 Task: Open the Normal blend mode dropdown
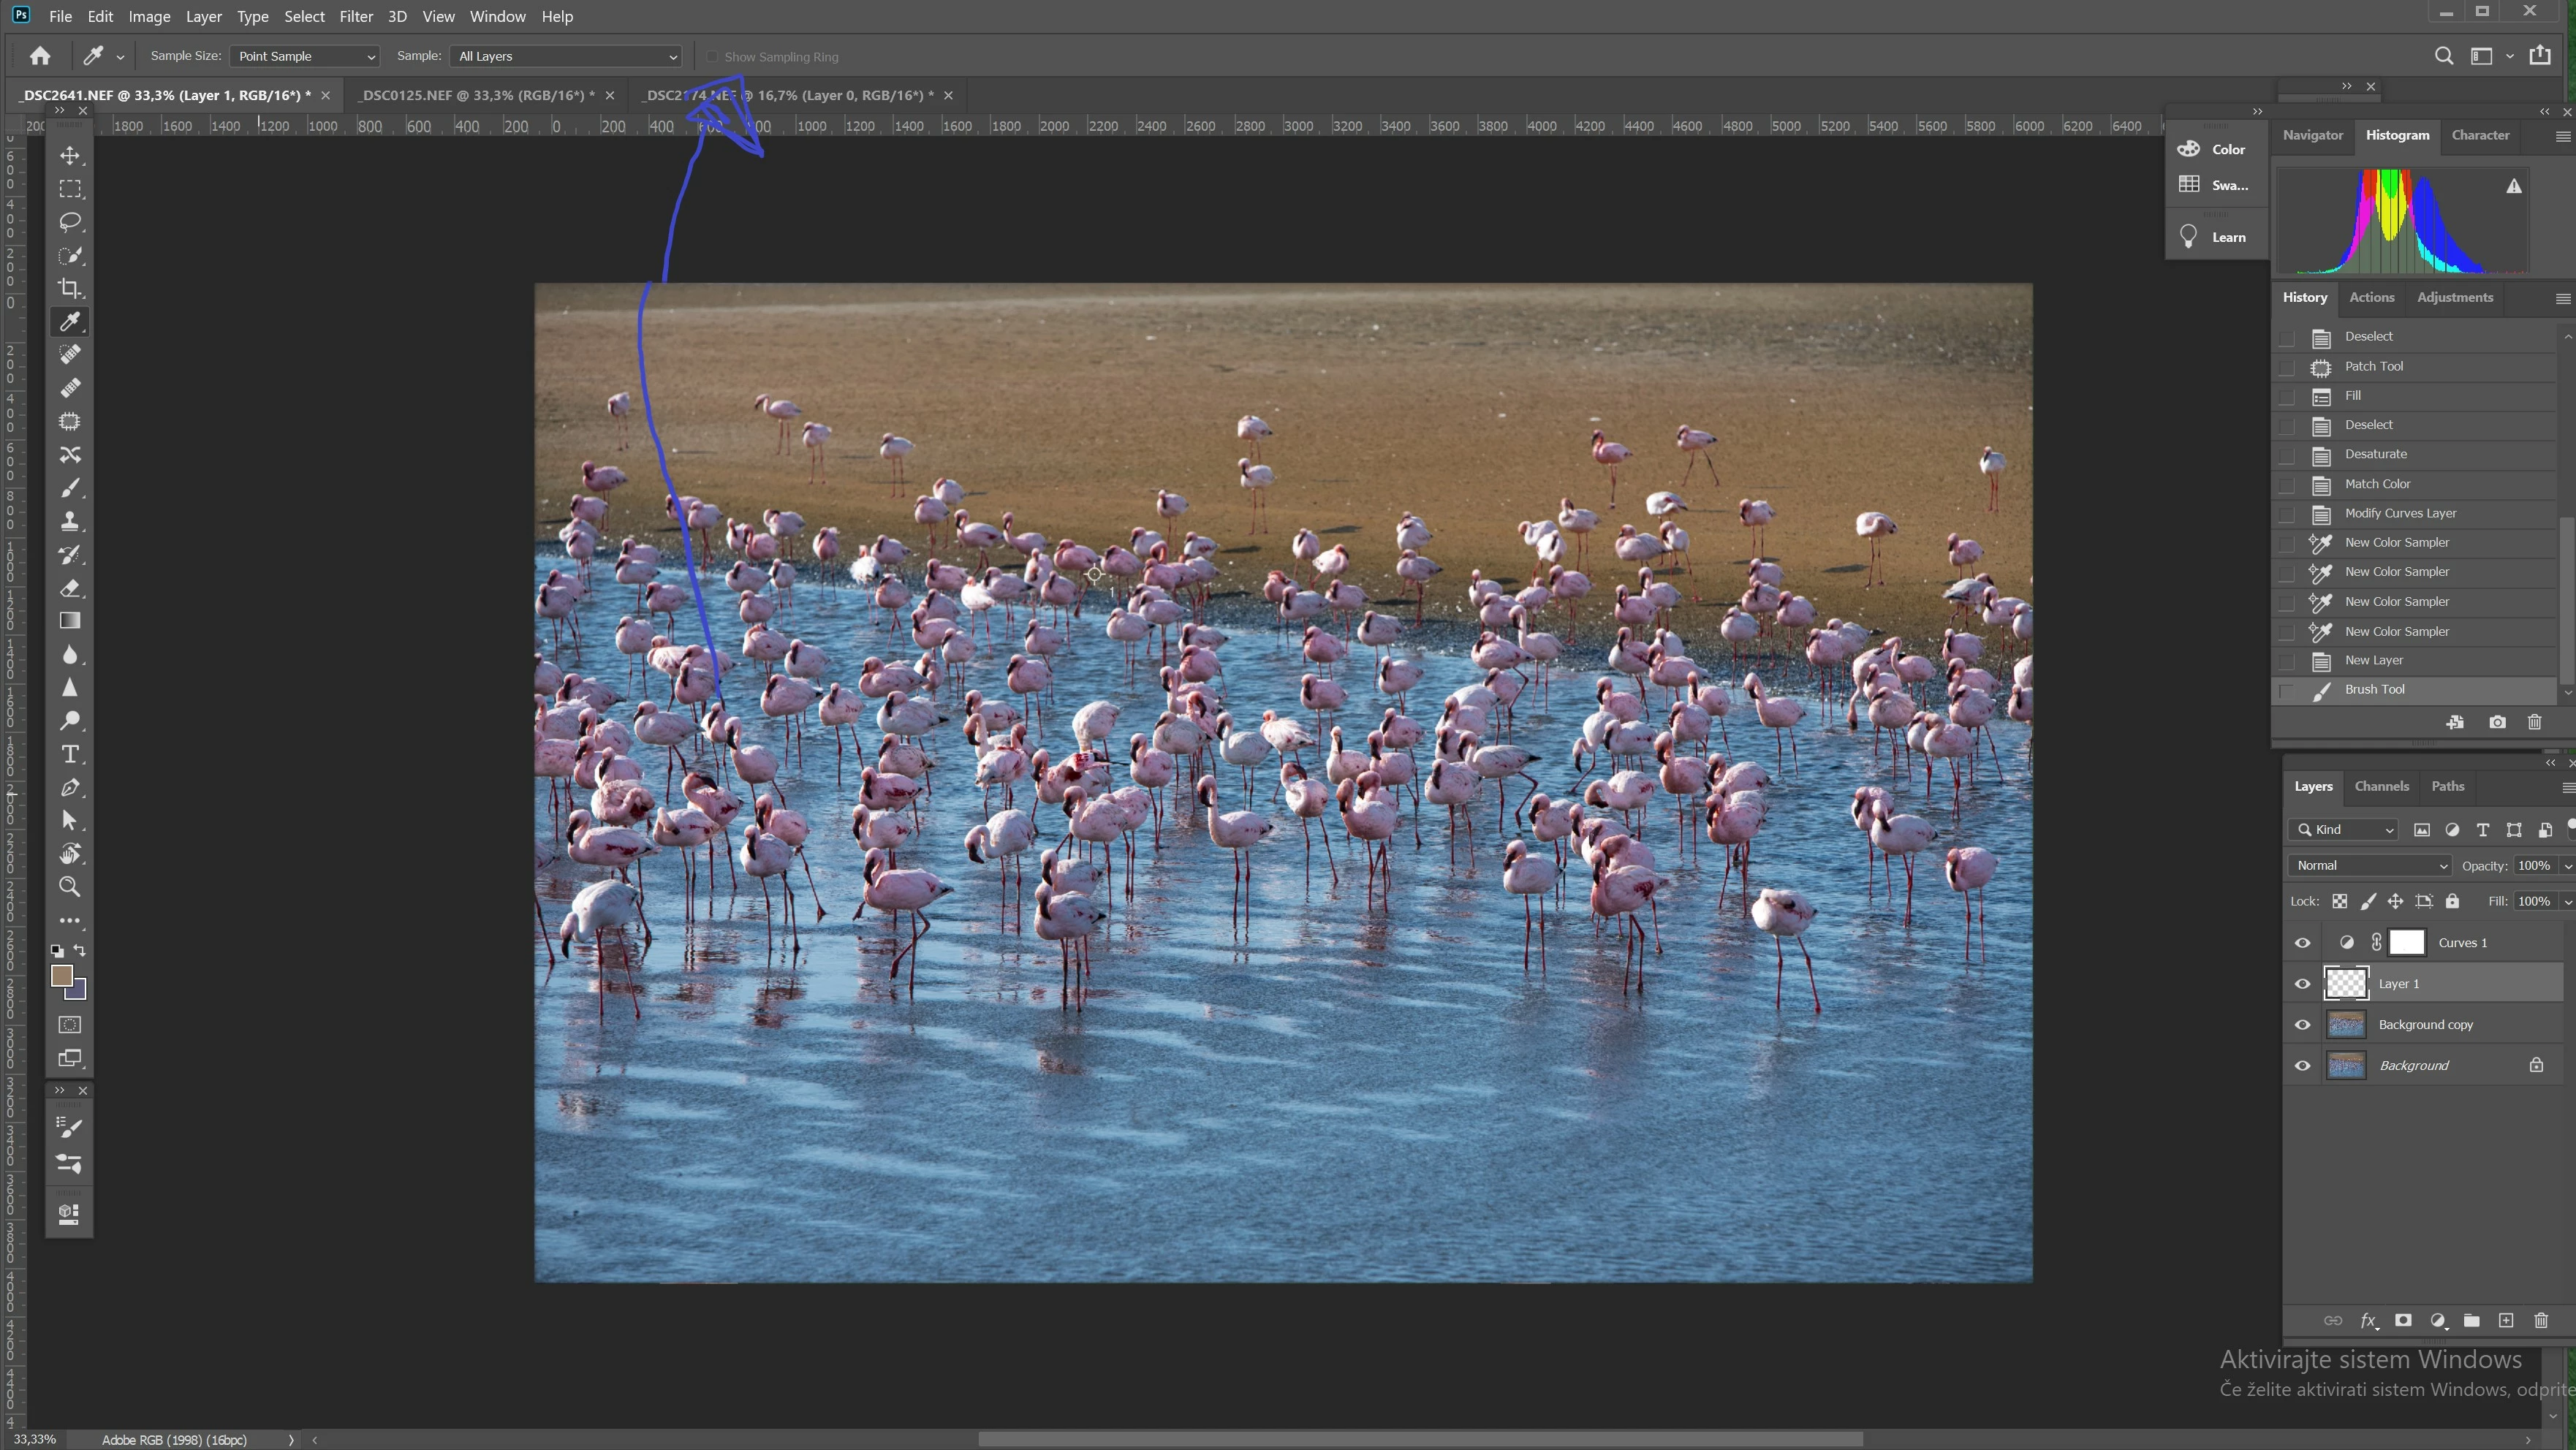(x=2370, y=866)
